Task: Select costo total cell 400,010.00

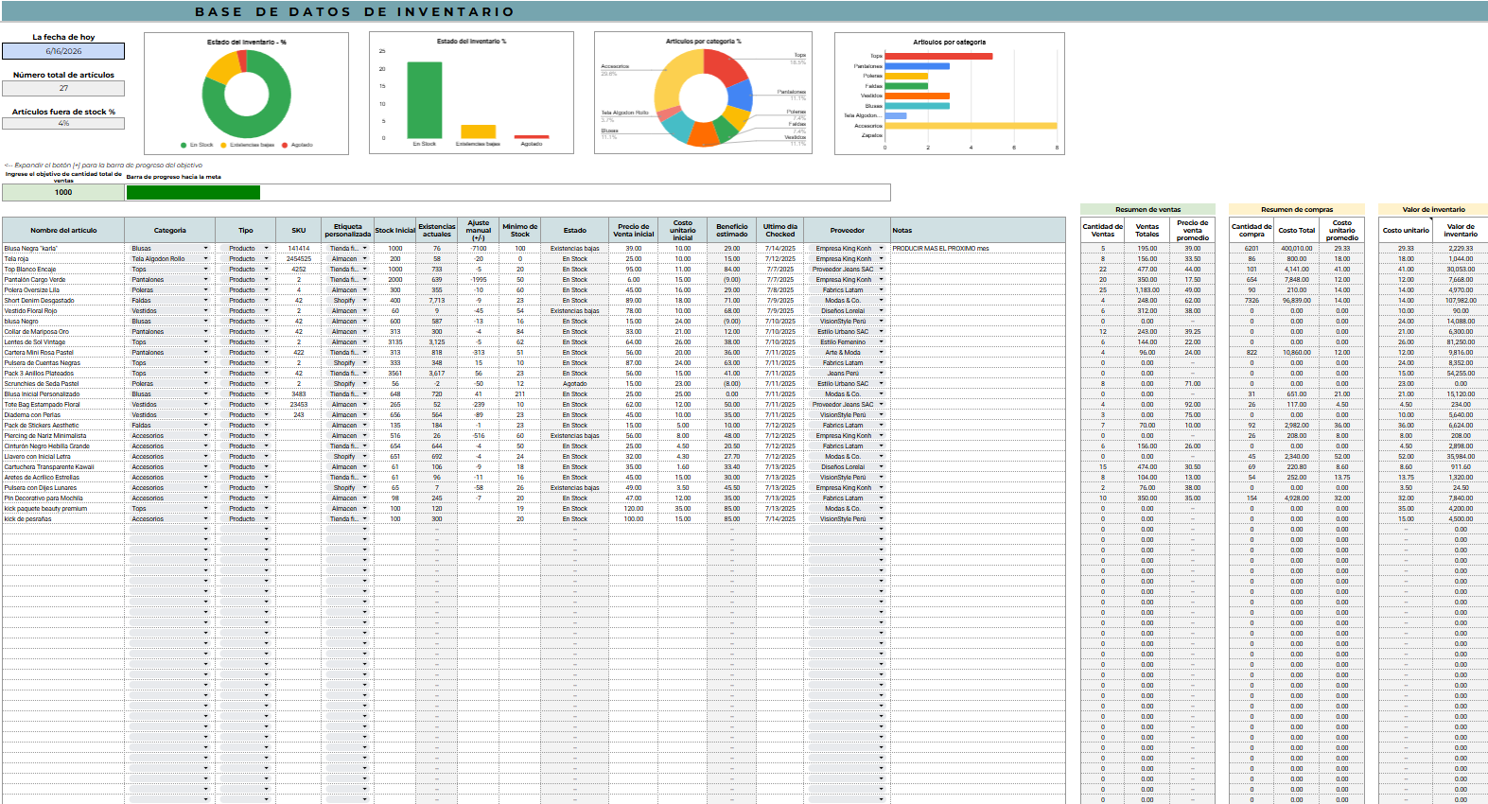Action: click(1297, 248)
